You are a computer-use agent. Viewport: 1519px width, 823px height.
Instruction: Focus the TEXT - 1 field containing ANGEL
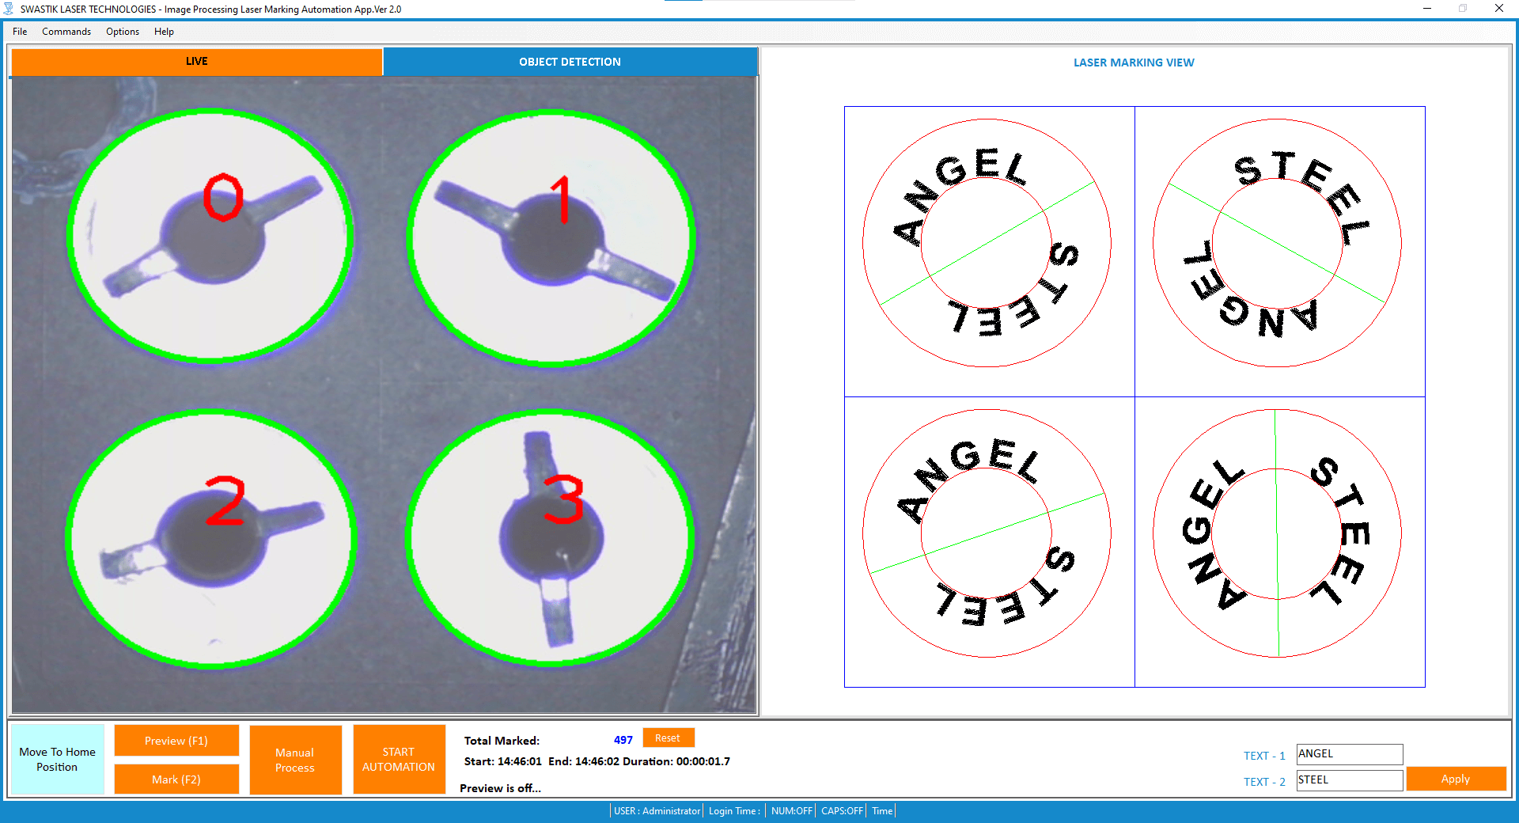coord(1350,754)
